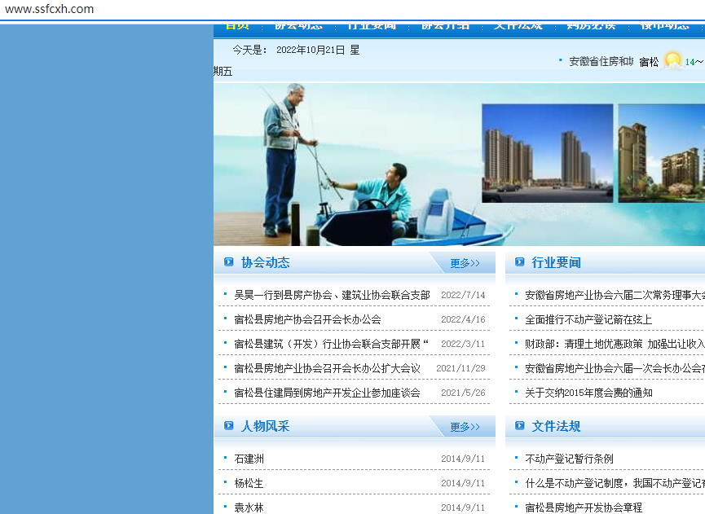705x514 pixels.
Task: Click the blue icon beside 行业要闻 heading
Action: click(x=520, y=262)
